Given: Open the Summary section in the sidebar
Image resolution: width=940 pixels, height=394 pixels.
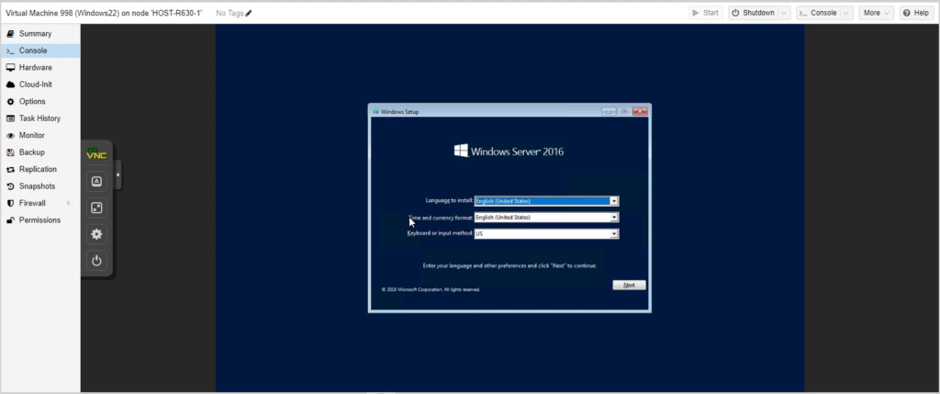Looking at the screenshot, I should tap(39, 34).
